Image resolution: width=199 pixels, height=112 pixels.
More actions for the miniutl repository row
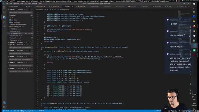pyautogui.click(x=32, y=68)
